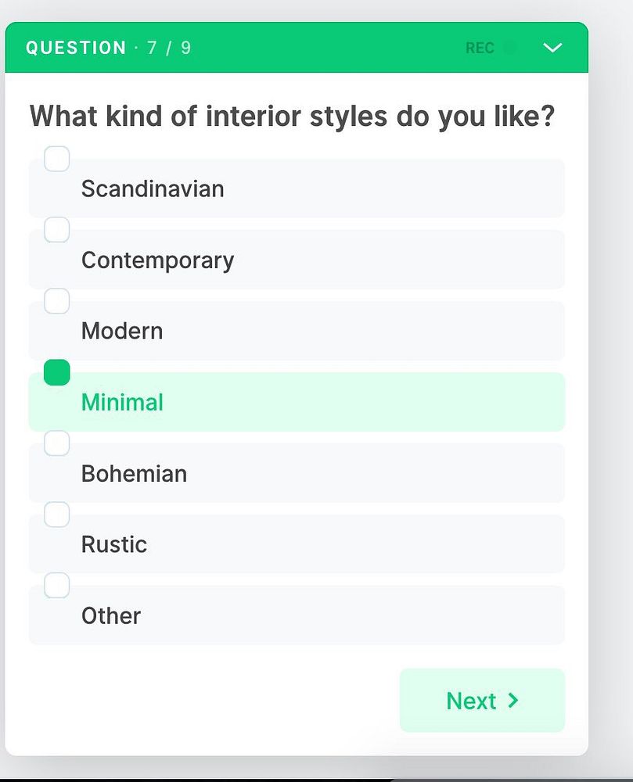Click the Question 7 / 9 header
Viewport: 633px width, 782px height.
point(108,48)
